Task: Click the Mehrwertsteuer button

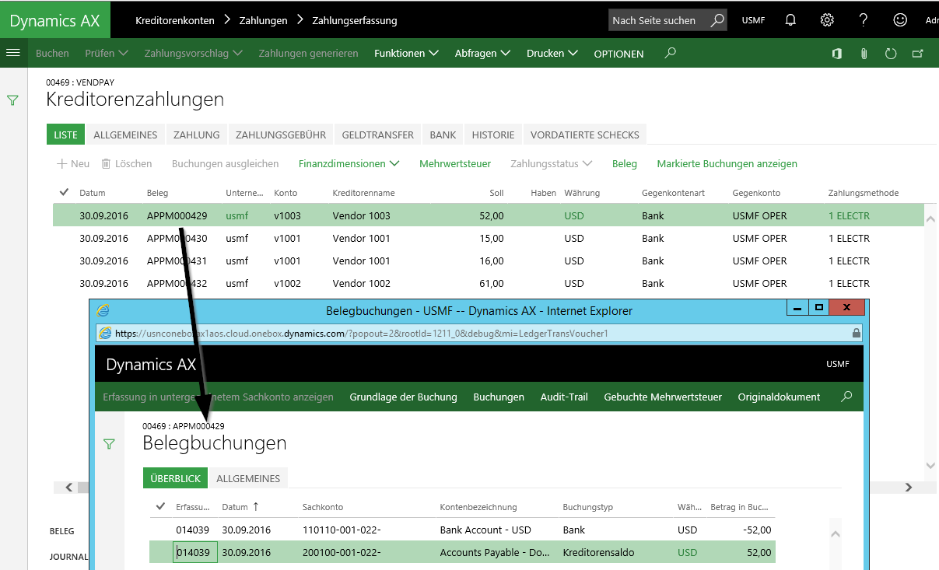Action: 454,164
